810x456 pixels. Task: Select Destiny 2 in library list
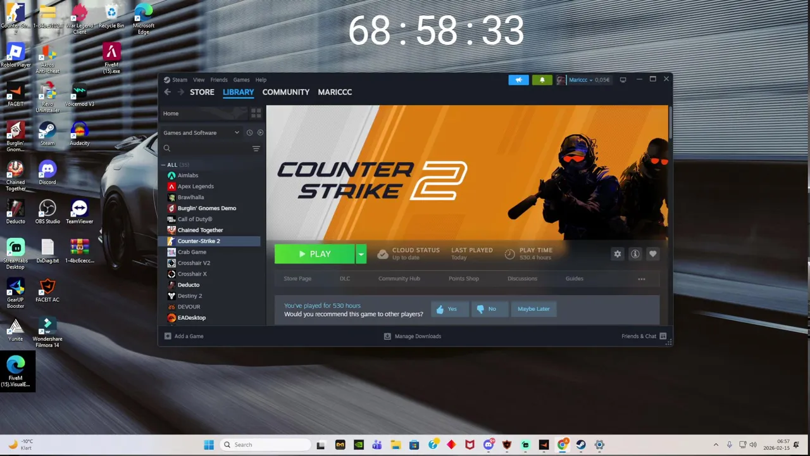pyautogui.click(x=190, y=296)
